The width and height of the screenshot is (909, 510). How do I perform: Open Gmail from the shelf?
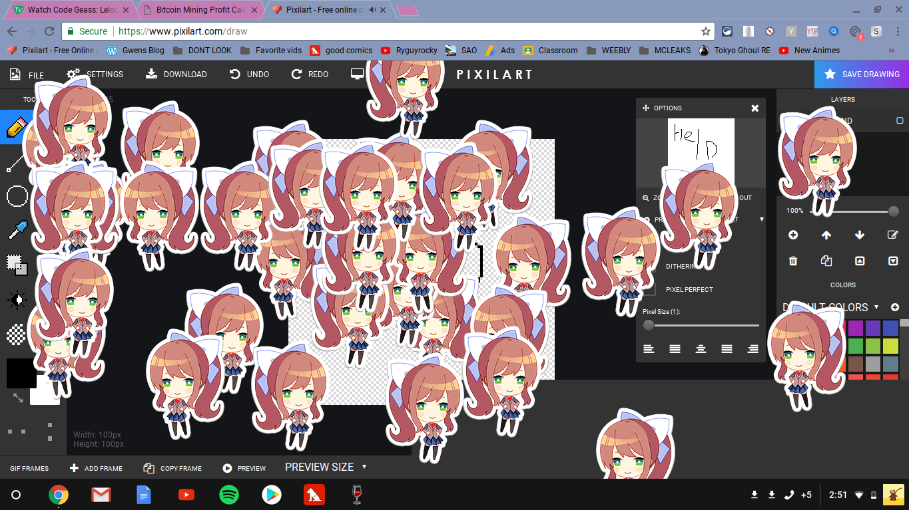101,495
